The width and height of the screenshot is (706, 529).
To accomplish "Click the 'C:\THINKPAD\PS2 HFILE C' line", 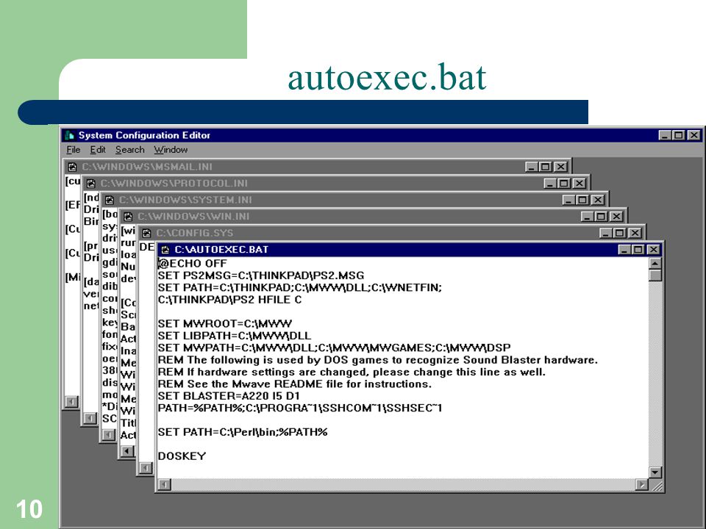I will click(229, 300).
